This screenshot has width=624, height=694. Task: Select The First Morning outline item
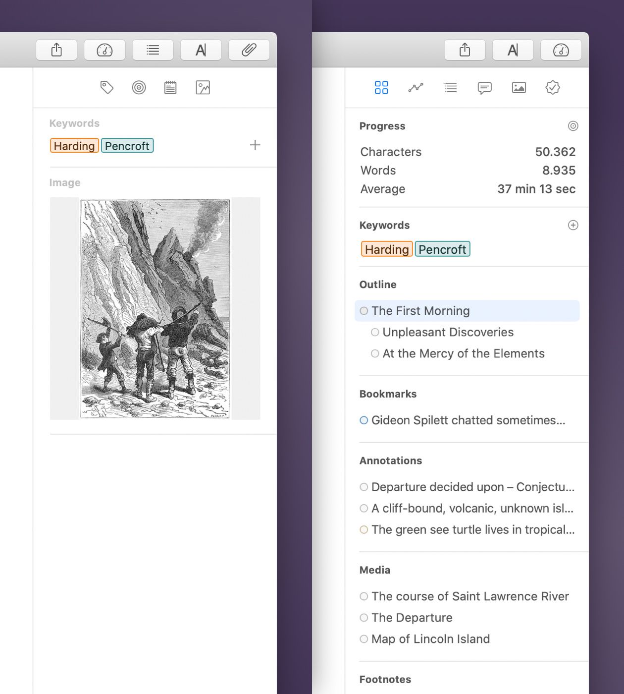[467, 311]
